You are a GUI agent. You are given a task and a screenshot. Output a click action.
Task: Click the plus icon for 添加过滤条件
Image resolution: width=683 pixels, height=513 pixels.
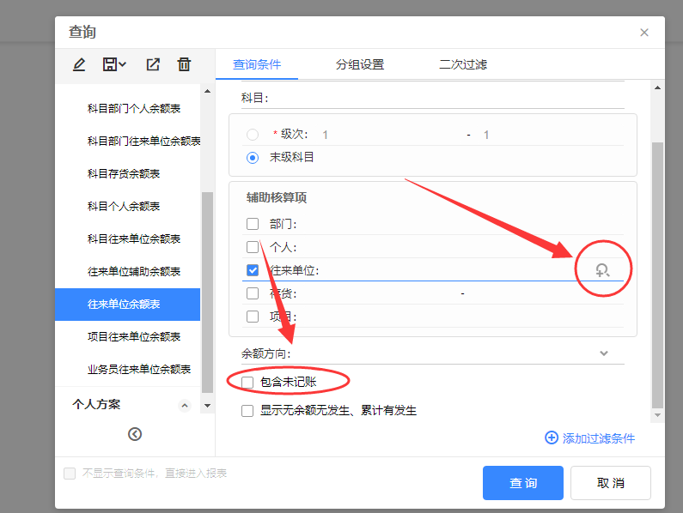(552, 438)
